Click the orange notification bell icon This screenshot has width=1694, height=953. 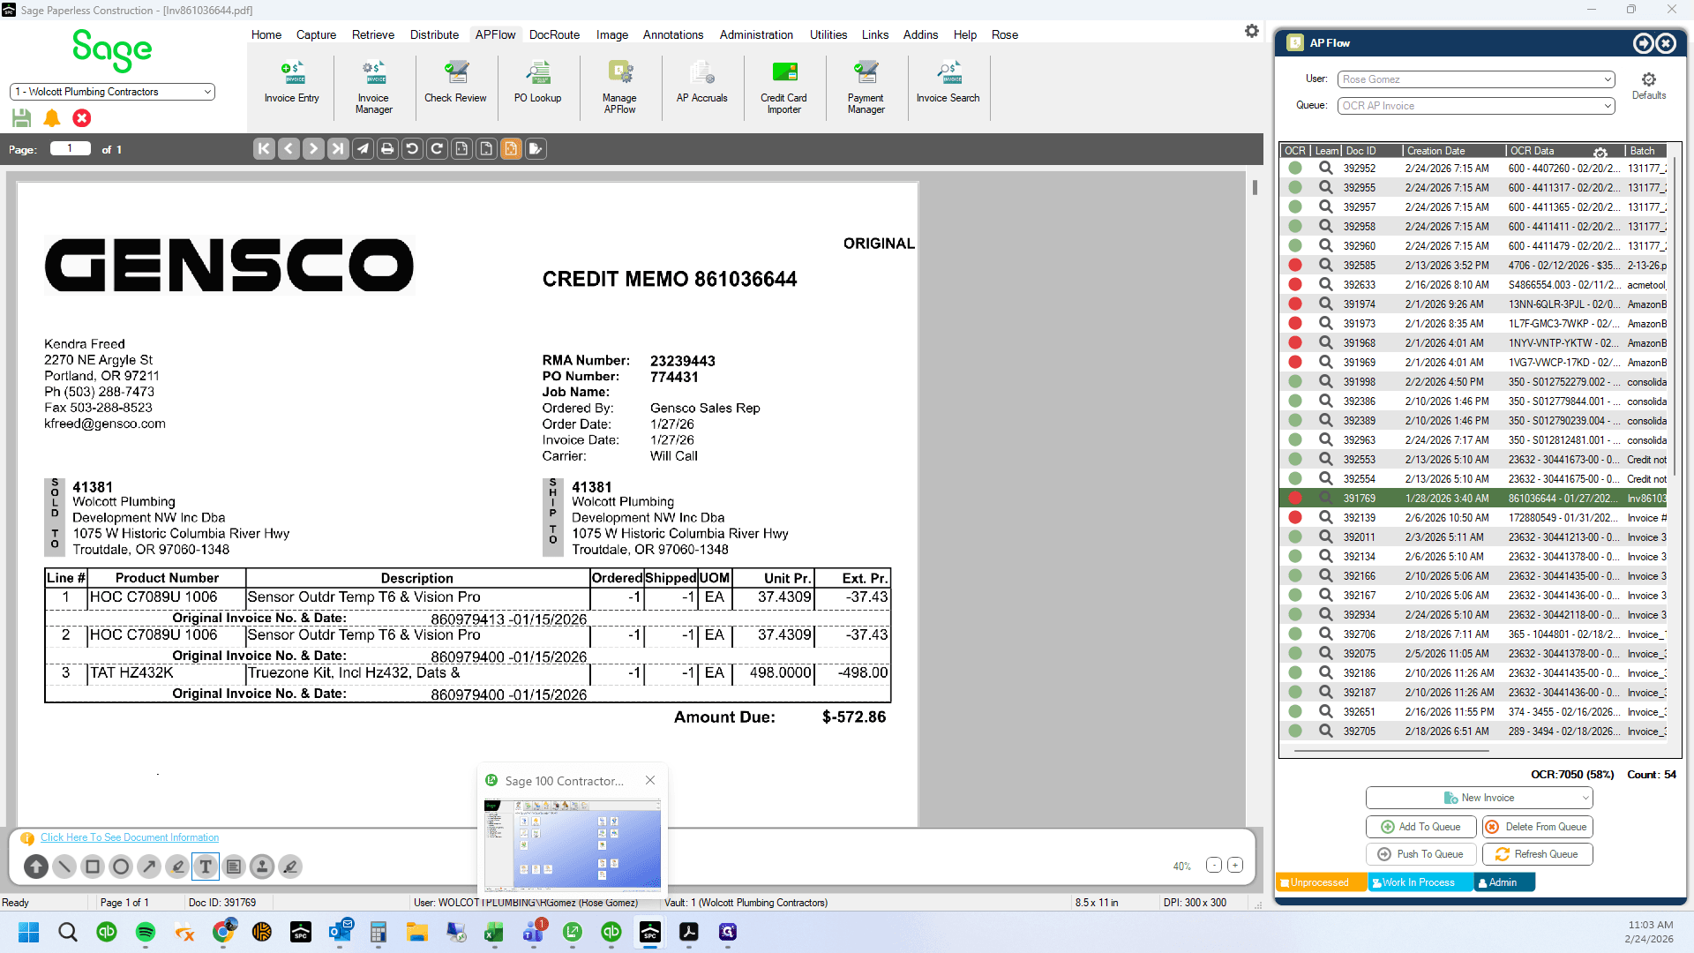tap(52, 118)
